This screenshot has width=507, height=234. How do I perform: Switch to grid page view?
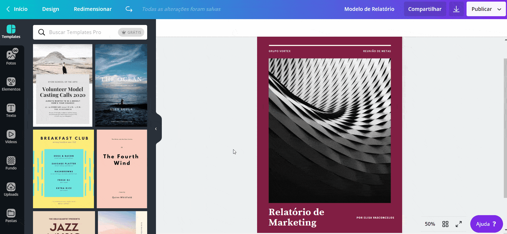pos(445,224)
